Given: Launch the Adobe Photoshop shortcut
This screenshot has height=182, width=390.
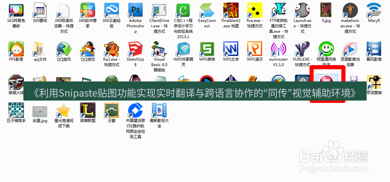Looking at the screenshot, I should point(136,11).
